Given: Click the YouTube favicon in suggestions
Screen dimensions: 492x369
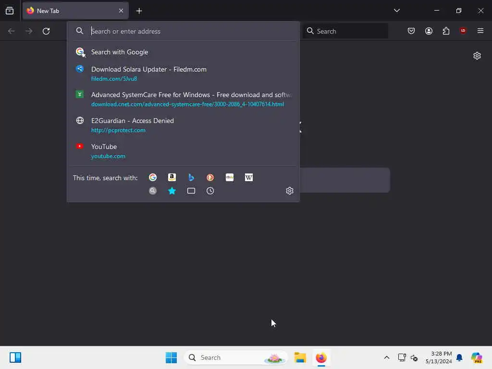Looking at the screenshot, I should tap(80, 146).
